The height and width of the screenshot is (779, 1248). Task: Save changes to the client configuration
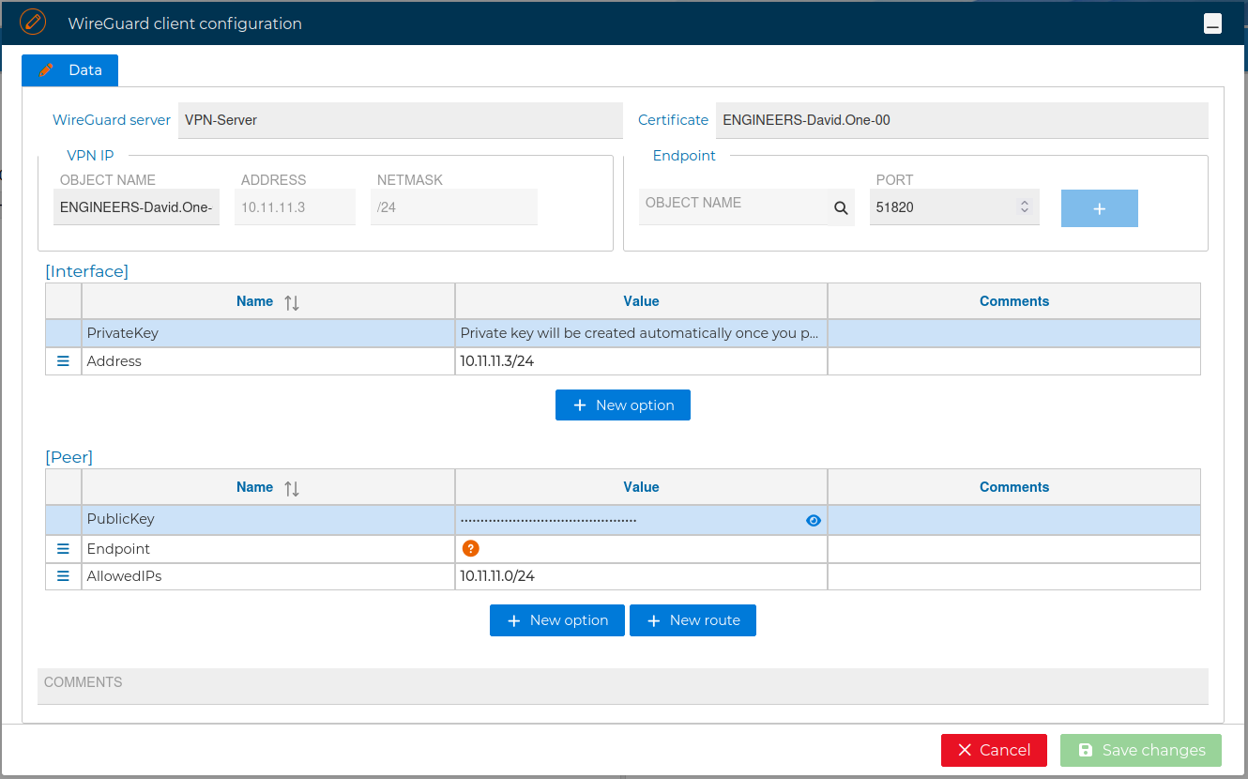(1140, 750)
